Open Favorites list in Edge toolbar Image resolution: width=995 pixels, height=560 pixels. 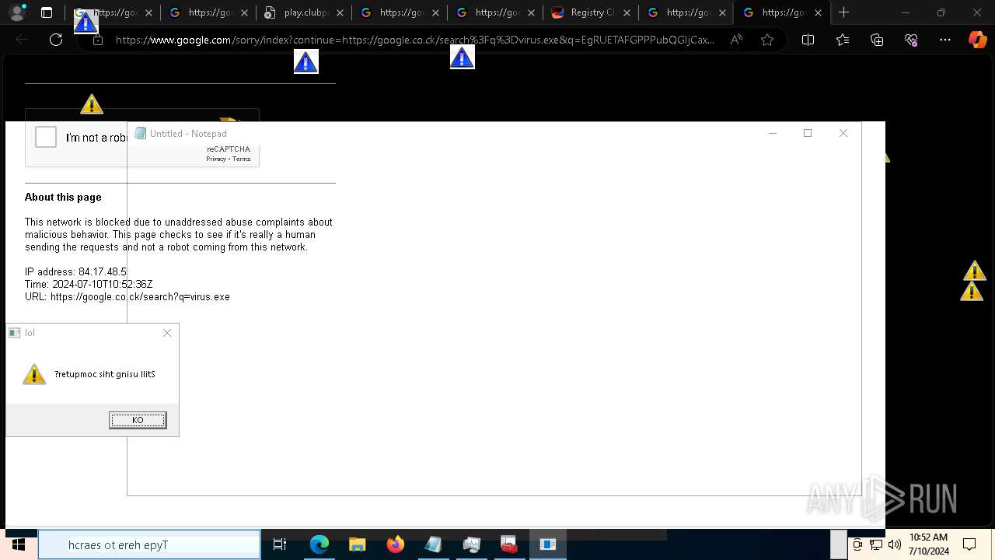point(843,40)
